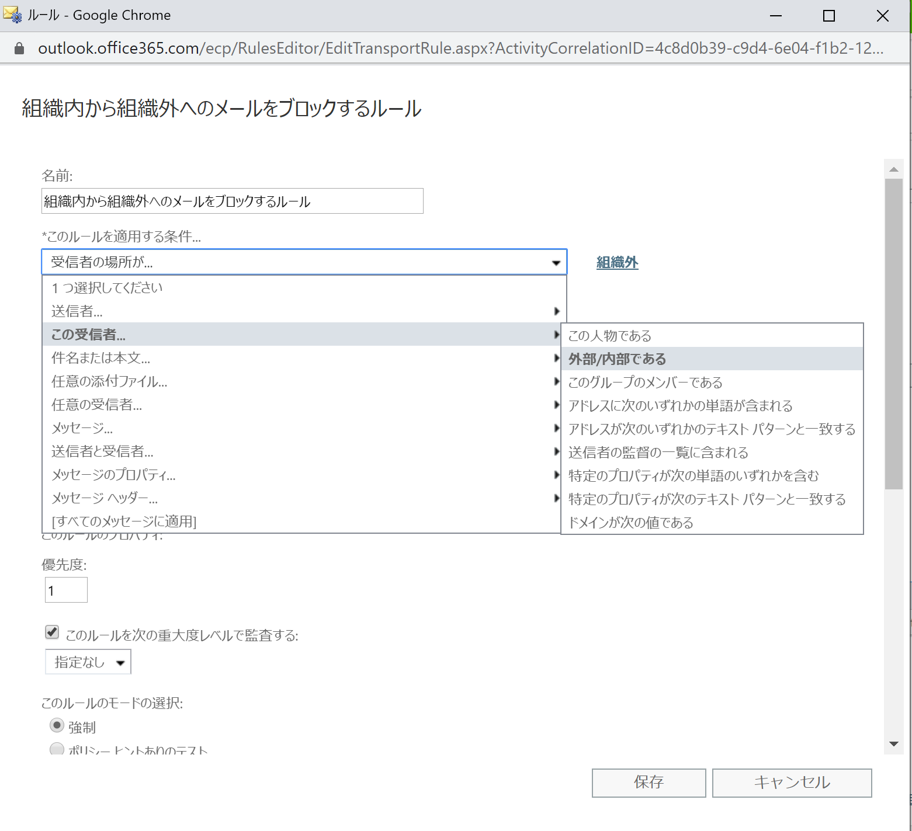Click the rule 名前 text field
The image size is (912, 831).
click(233, 201)
